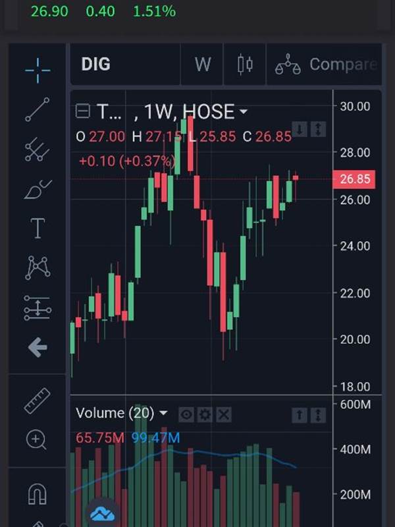Click the DIG symbol search field
The width and height of the screenshot is (395, 527).
point(125,64)
